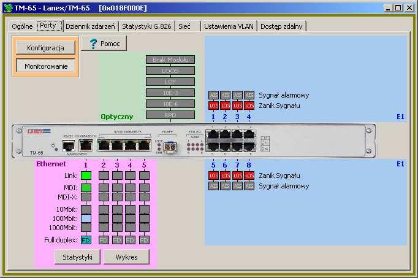Close the TM-65 window
This screenshot has width=418, height=278.
tap(409, 8)
